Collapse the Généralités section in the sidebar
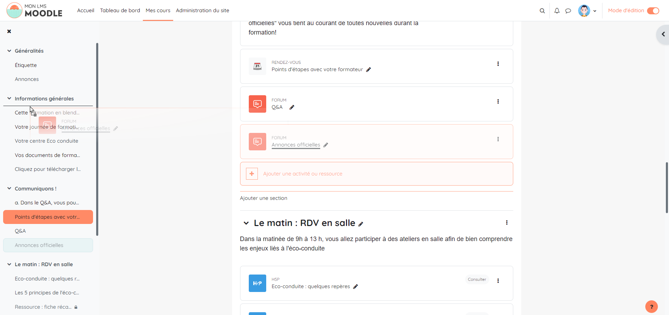 click(x=9, y=51)
